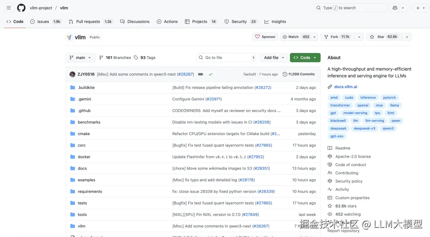Open the Projects tab
430x237 pixels.
tap(201, 22)
